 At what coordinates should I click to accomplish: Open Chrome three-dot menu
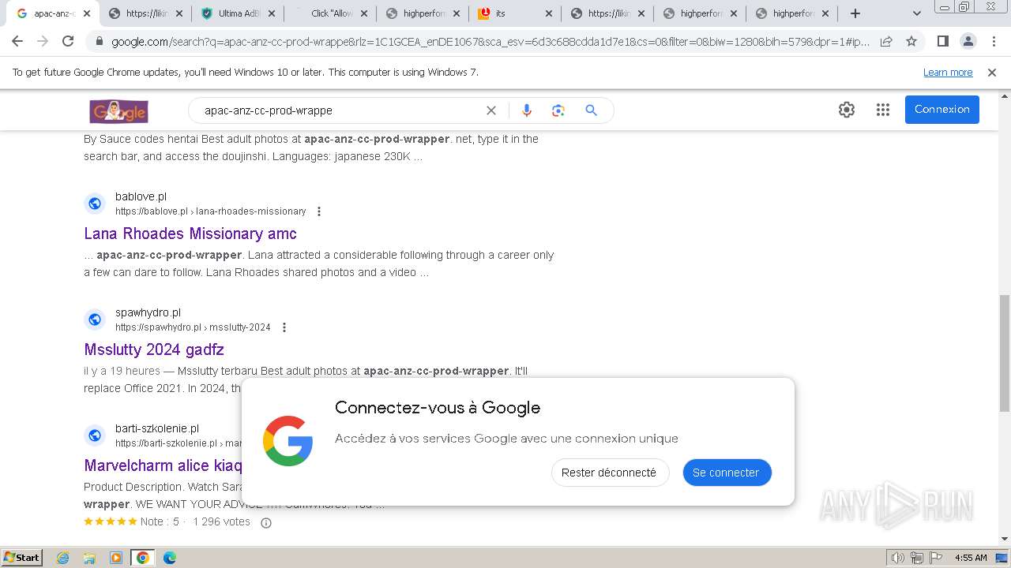tap(994, 41)
